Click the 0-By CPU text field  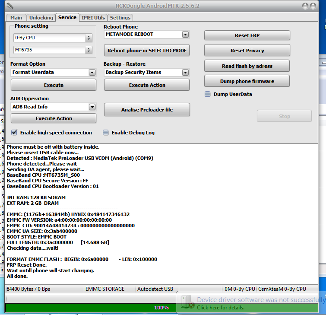point(50,38)
